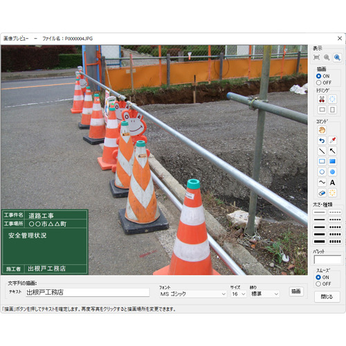Open the 飾り style dropdown showing 標準
The image size is (346, 346).
point(264,294)
